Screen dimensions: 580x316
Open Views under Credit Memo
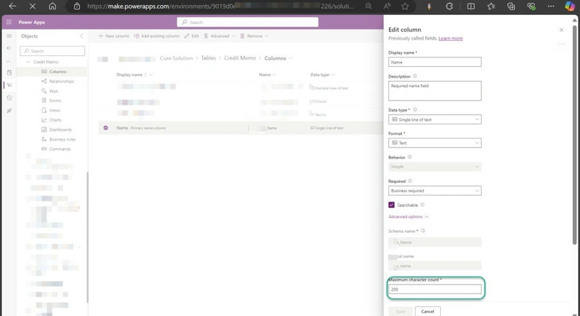click(x=55, y=110)
